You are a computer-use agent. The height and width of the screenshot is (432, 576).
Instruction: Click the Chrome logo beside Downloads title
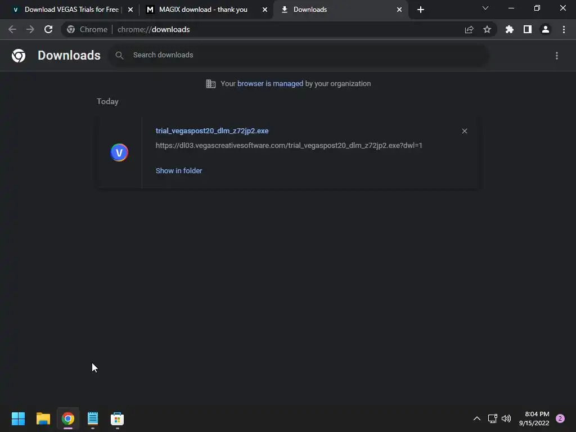[19, 56]
